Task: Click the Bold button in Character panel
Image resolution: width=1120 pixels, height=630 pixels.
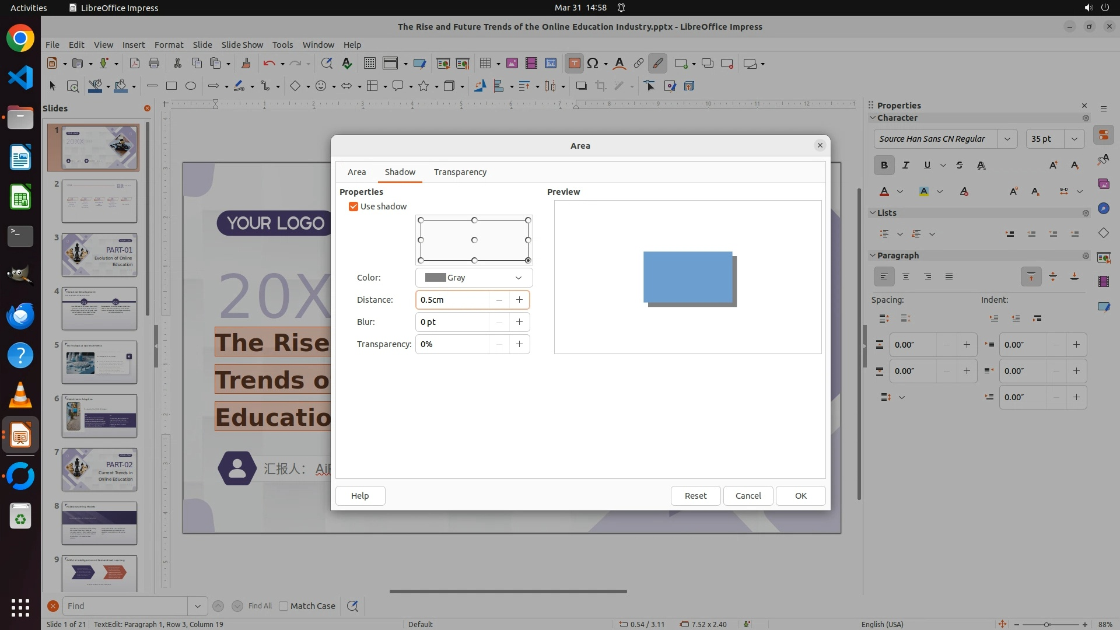Action: tap(884, 165)
